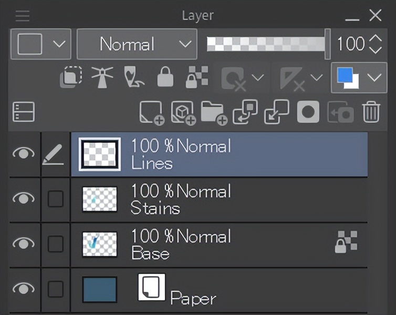The height and width of the screenshot is (315, 396).
Task: Click the Clip to Layer Below icon
Action: click(x=71, y=77)
